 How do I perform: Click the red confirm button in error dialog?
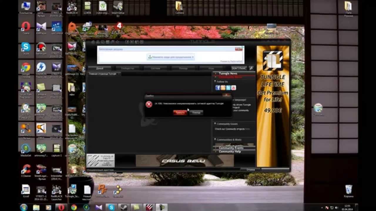click(180, 113)
